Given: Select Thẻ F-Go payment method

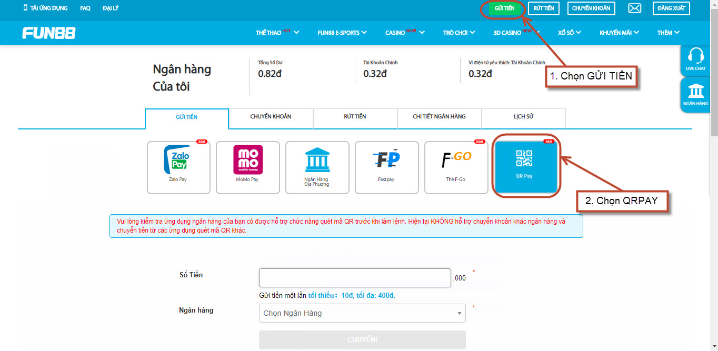Looking at the screenshot, I should pos(455,167).
